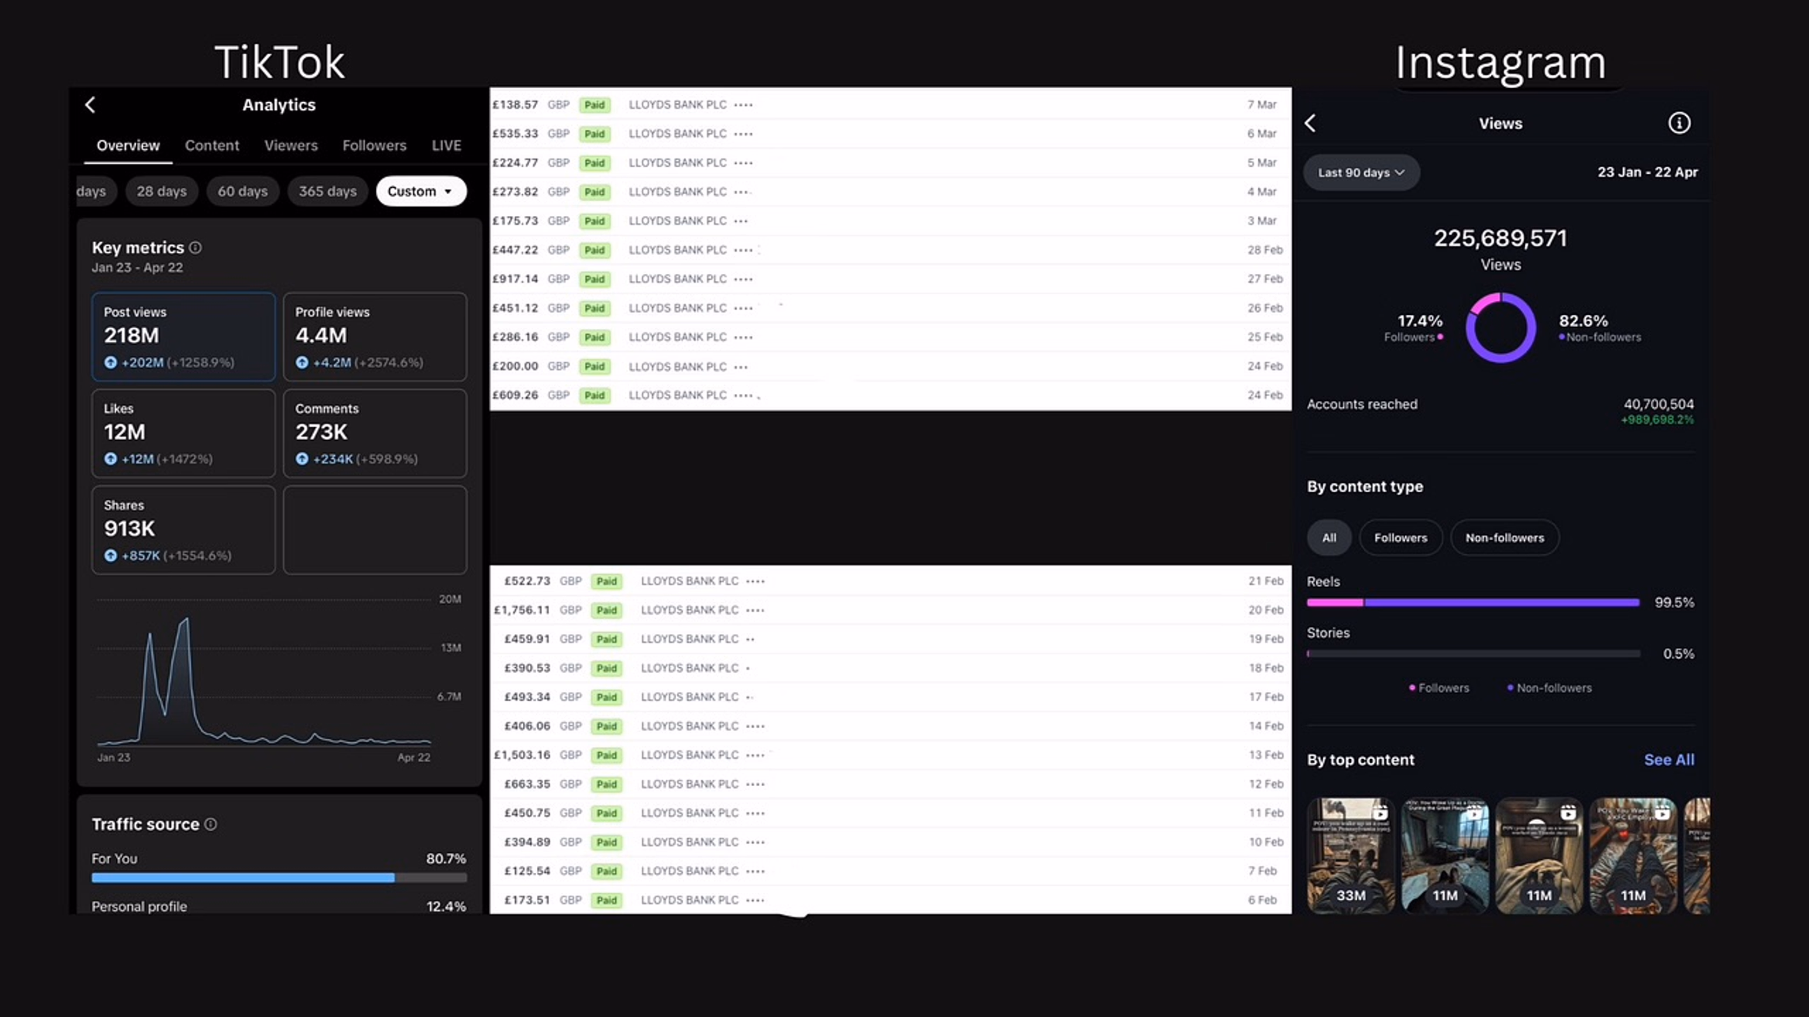
Task: Select the Followers content type filter
Action: coord(1400,538)
